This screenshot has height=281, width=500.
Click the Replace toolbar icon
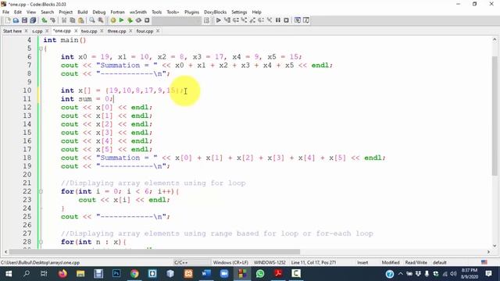click(101, 20)
